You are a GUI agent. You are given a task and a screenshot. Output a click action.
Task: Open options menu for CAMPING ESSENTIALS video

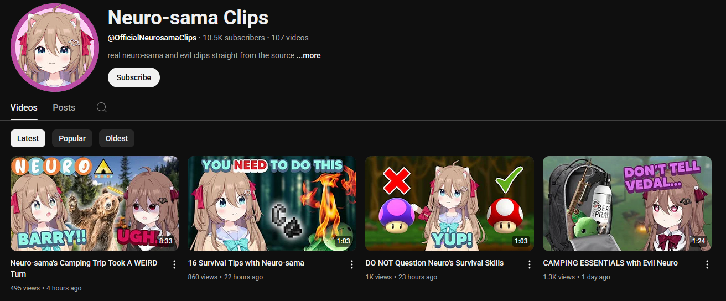tap(707, 264)
